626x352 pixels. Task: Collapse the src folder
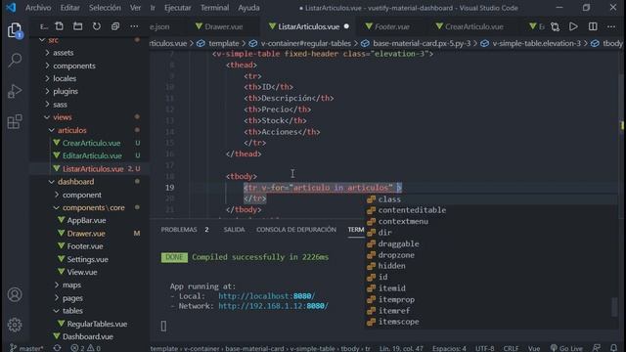pos(53,40)
